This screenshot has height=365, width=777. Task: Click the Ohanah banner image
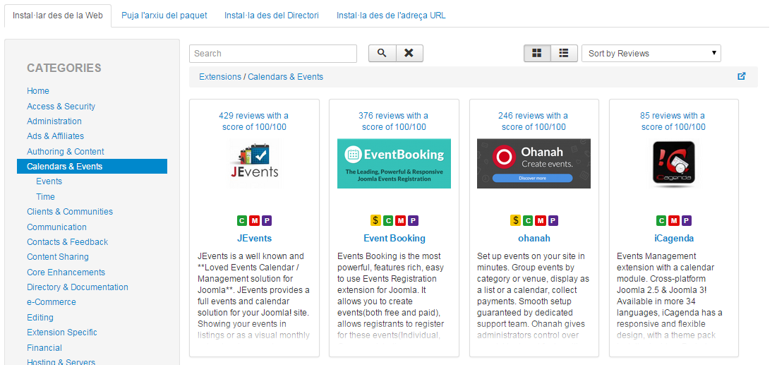click(x=534, y=163)
